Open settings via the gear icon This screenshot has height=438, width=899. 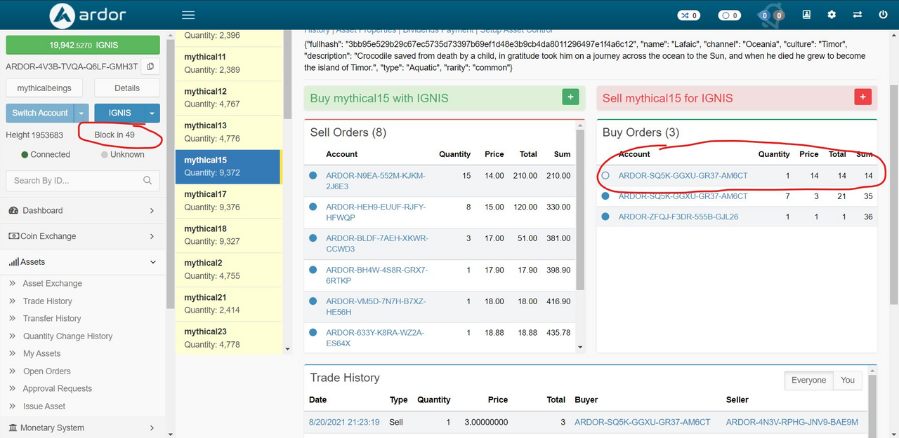pos(832,15)
